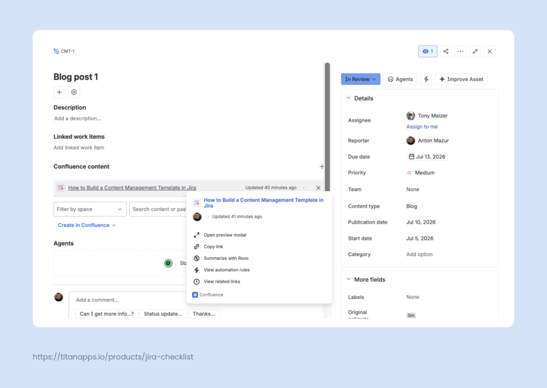Add Confluence content with the plus icon

[x=322, y=166]
